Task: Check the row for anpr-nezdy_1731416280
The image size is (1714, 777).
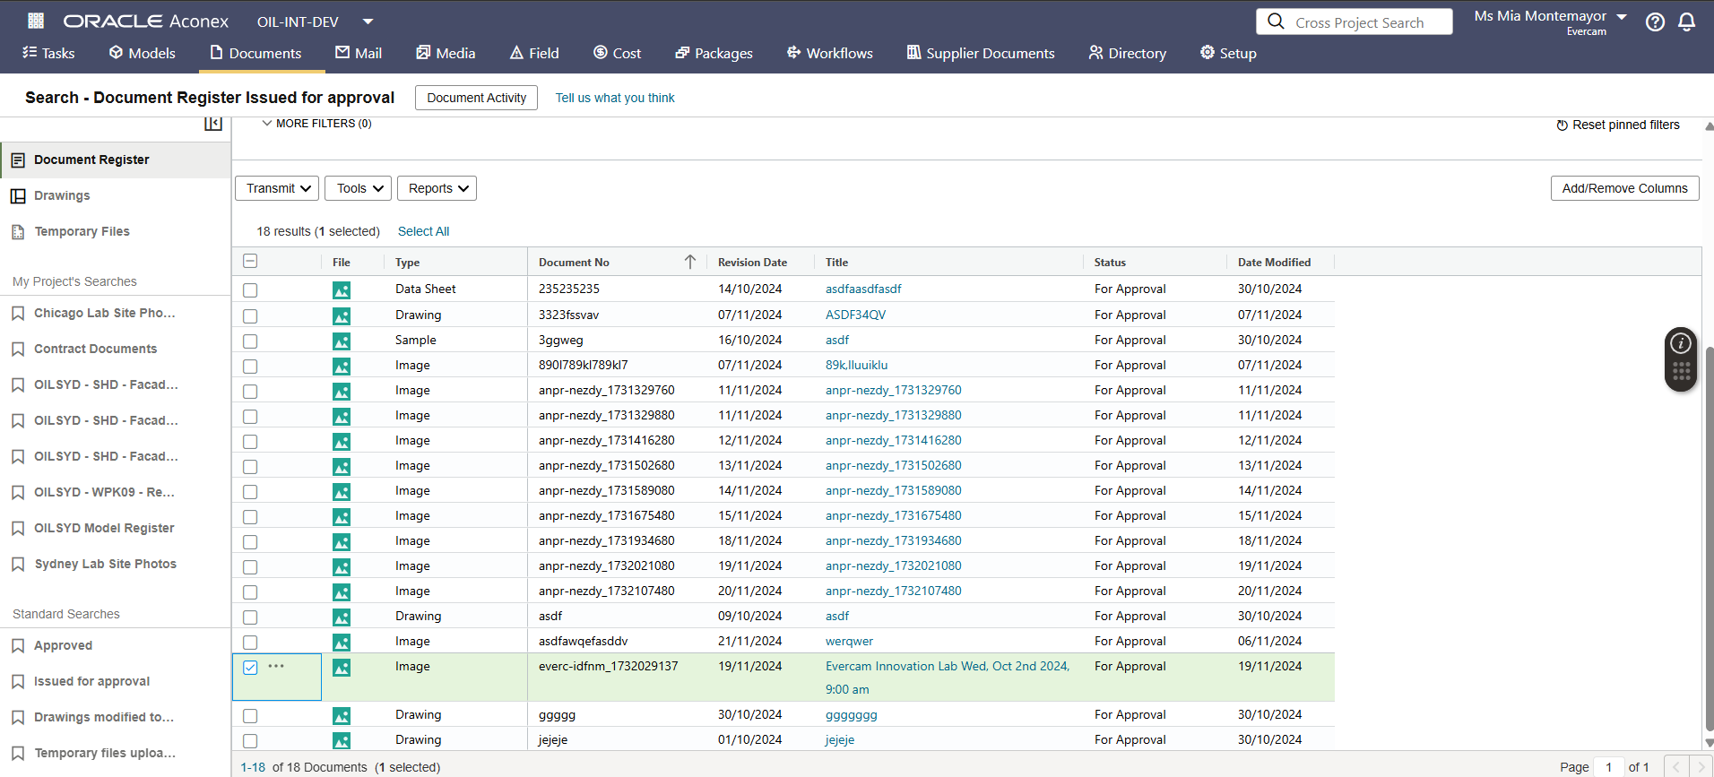Action: 250,442
